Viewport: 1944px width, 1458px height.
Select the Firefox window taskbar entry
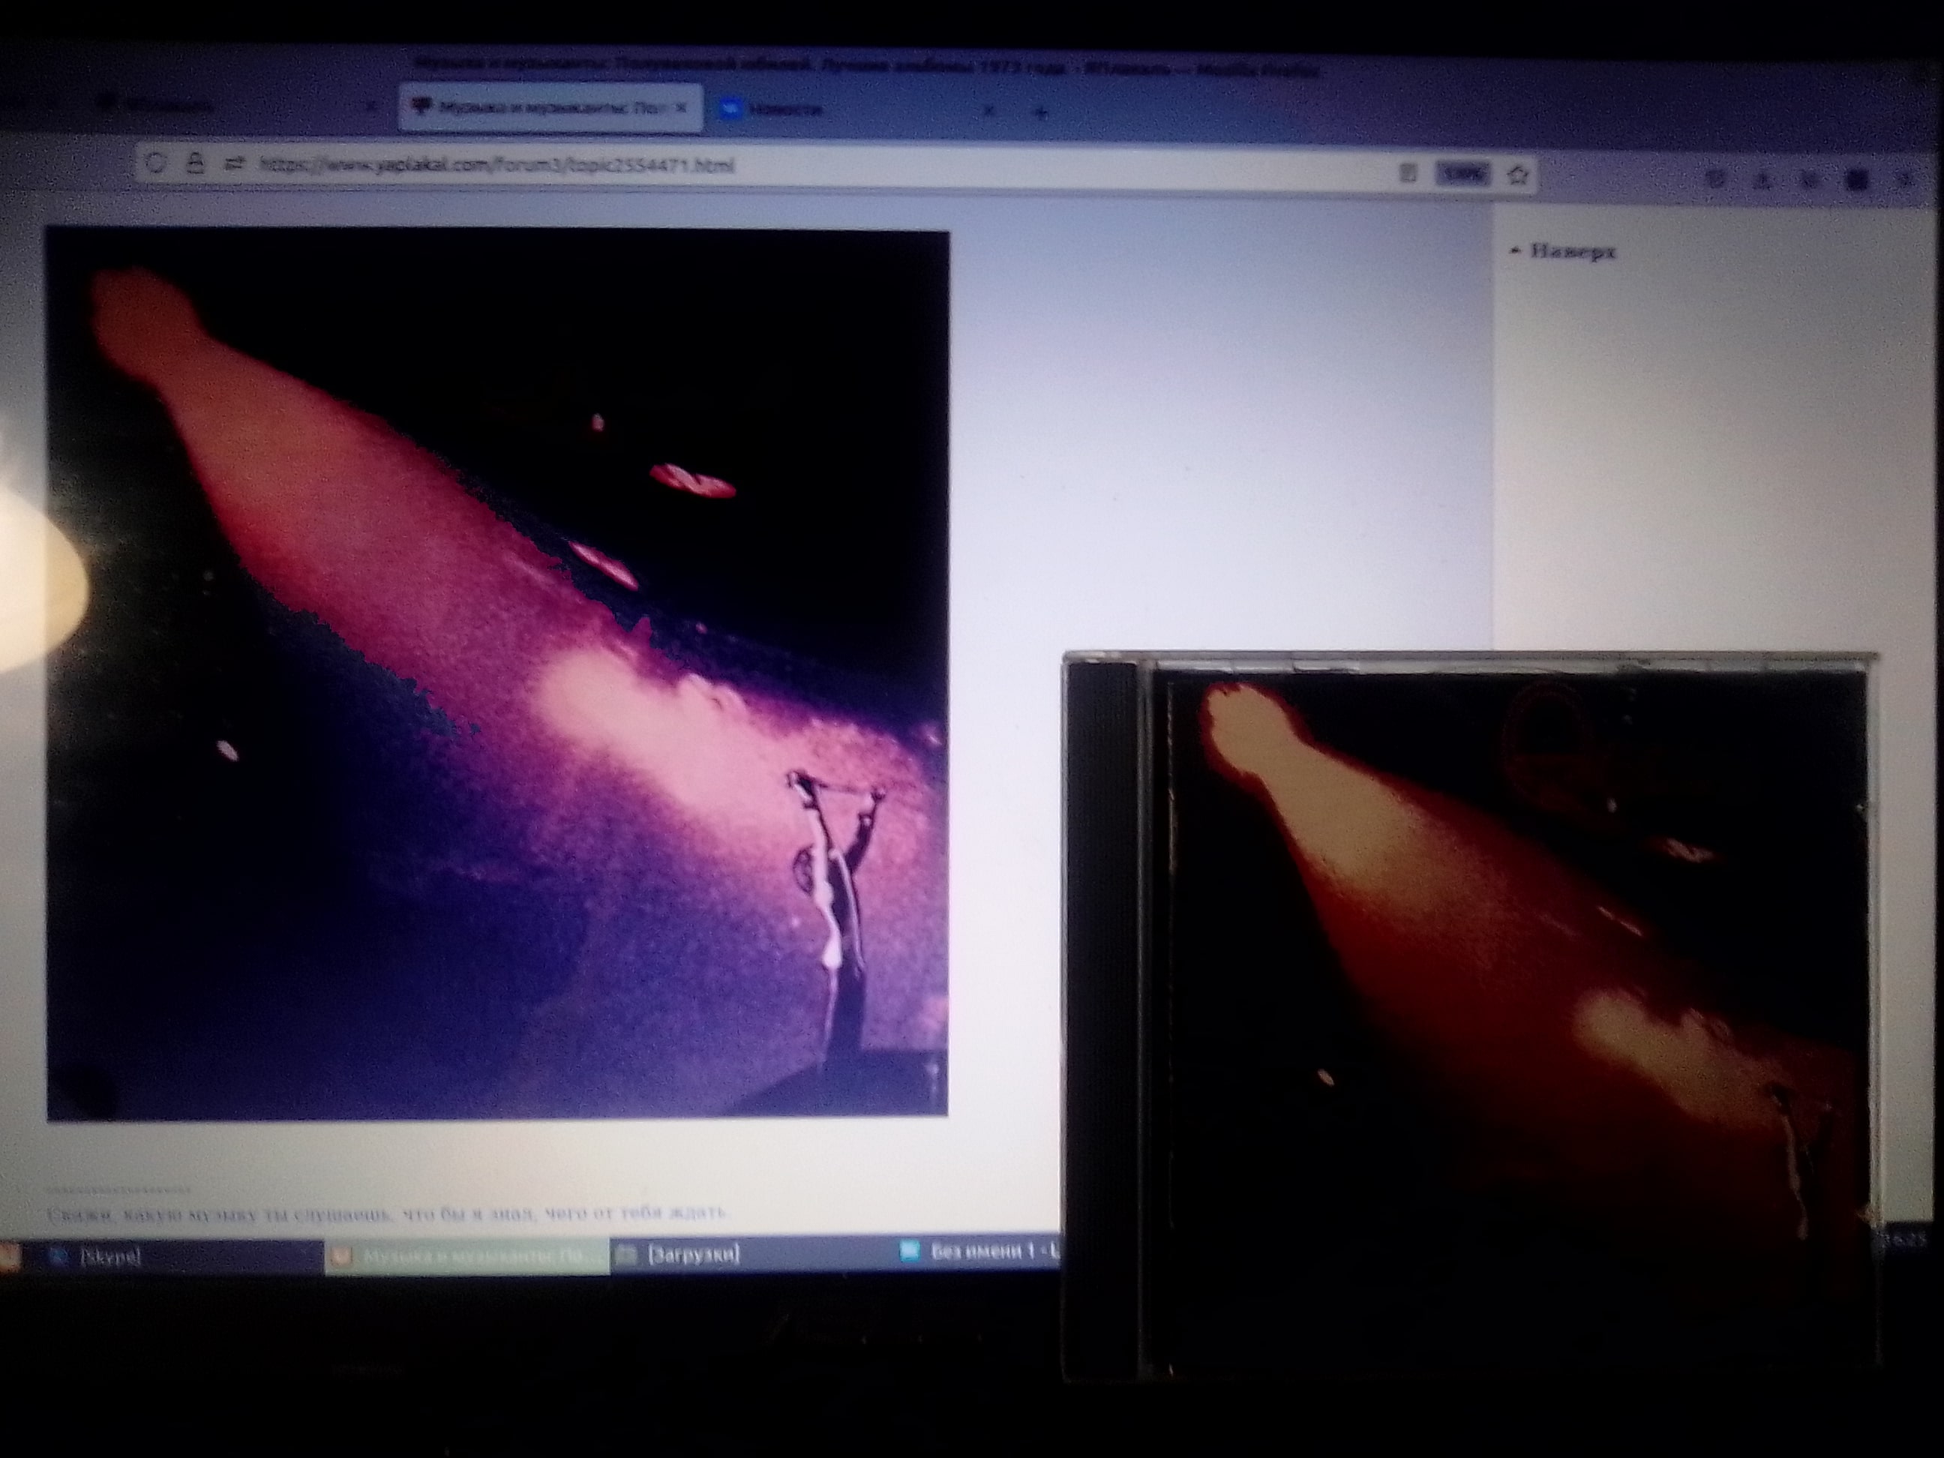point(466,1257)
